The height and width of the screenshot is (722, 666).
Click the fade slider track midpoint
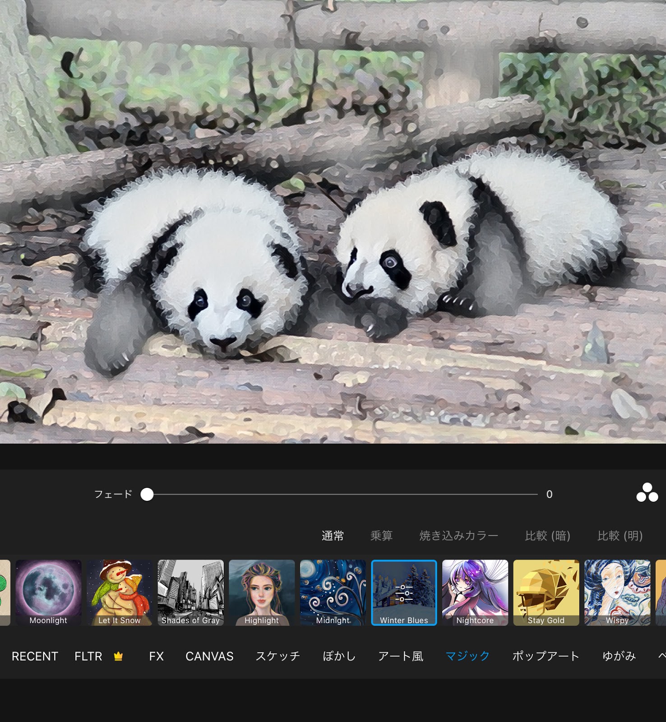click(x=342, y=495)
